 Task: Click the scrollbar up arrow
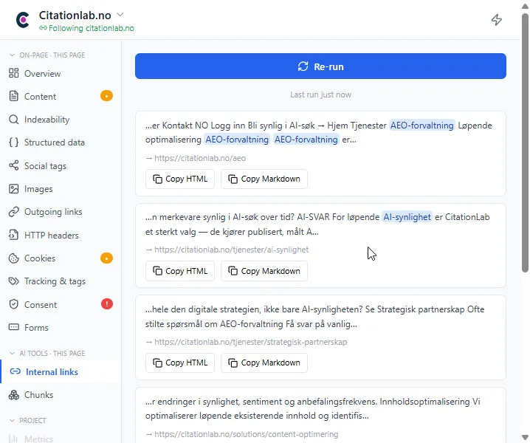525,5
